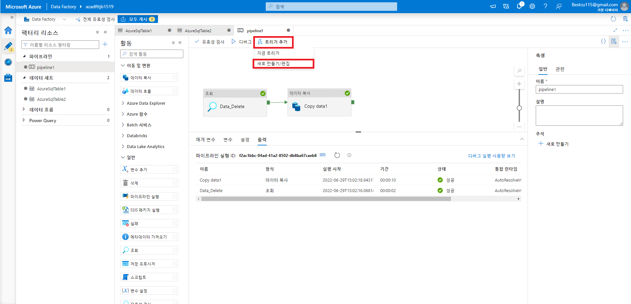Collapse the 데이터 세트 tree section
Viewport: 631px width, 304px height.
(24, 77)
